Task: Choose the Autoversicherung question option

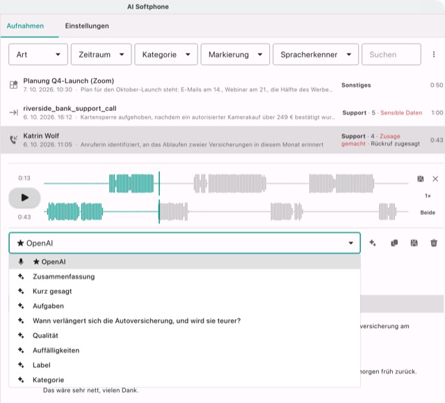Action: click(x=185, y=321)
